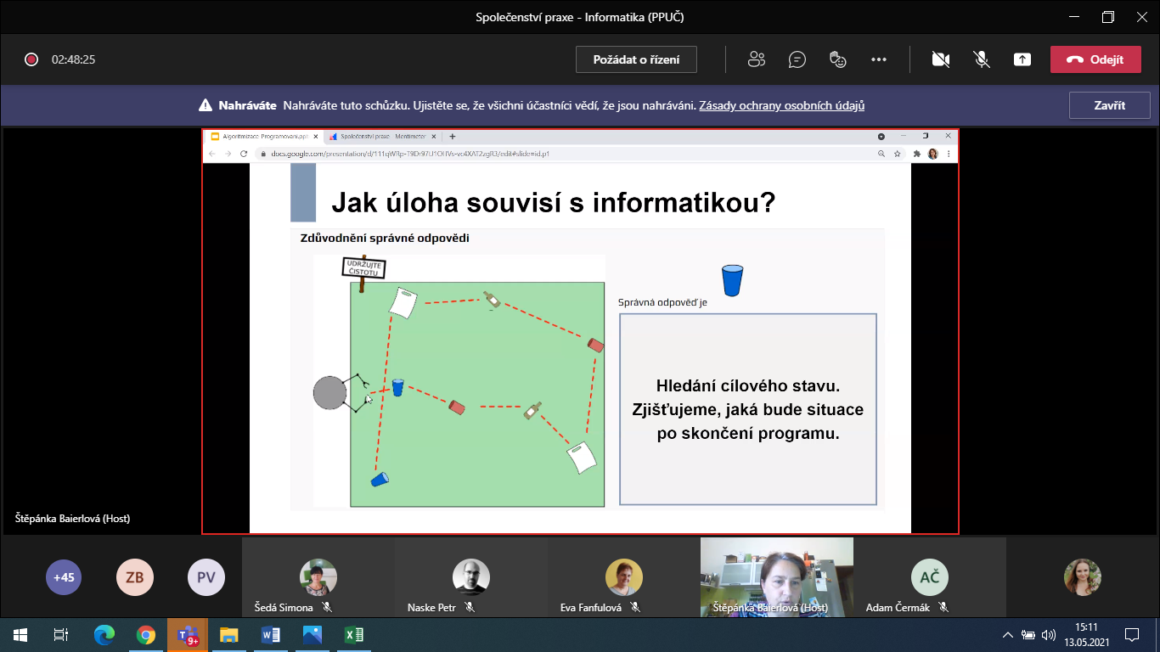Screen dimensions: 1160x652
Task: Unmute the microphone
Action: (x=981, y=59)
